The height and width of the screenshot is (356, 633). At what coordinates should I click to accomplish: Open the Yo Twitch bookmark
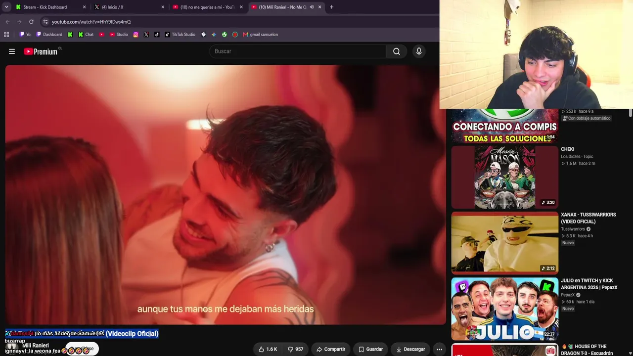click(25, 35)
